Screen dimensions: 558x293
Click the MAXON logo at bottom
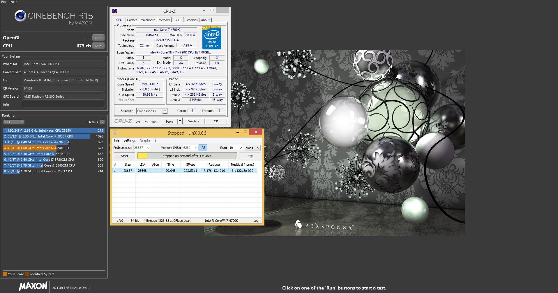(33, 286)
